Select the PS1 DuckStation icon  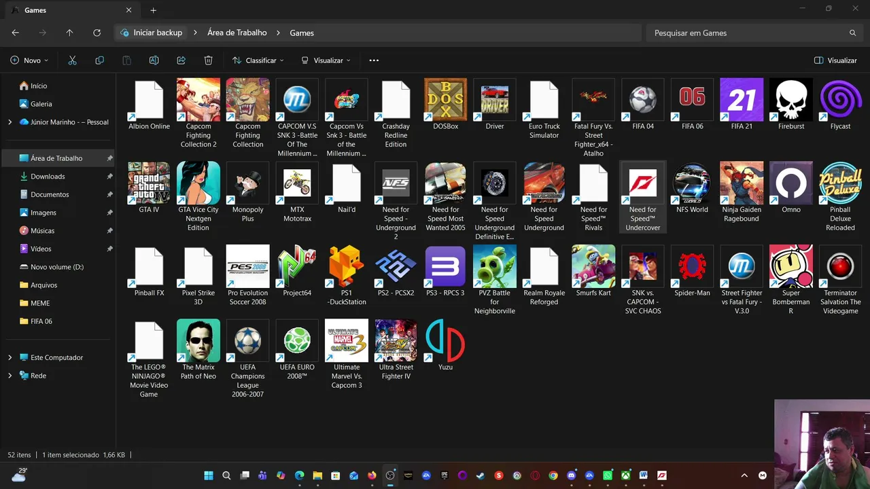(x=347, y=266)
